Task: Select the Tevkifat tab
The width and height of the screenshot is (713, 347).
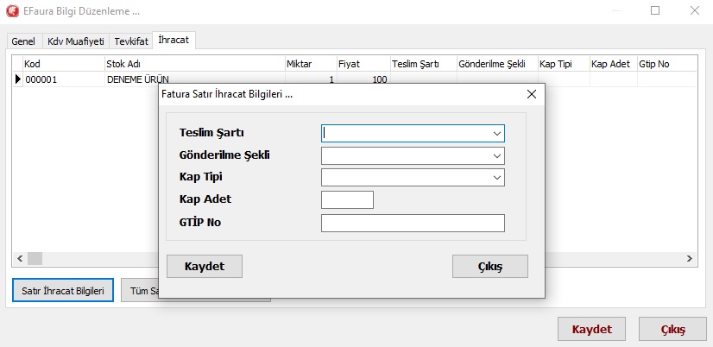Action: [x=130, y=41]
